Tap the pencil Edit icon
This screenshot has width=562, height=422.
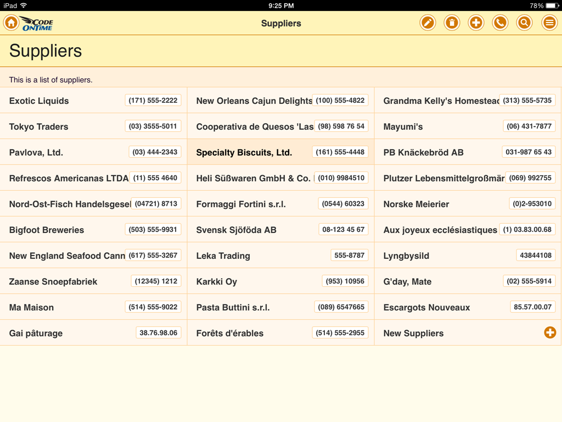(x=428, y=23)
